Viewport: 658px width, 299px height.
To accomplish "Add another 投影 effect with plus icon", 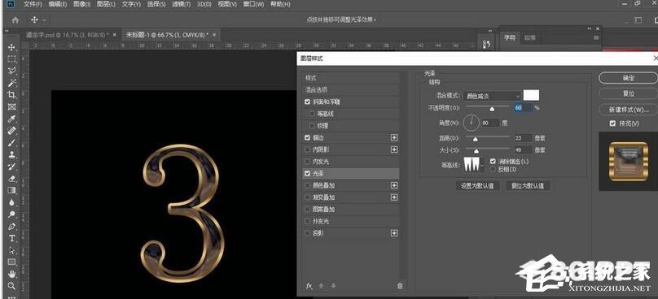I will pos(393,233).
